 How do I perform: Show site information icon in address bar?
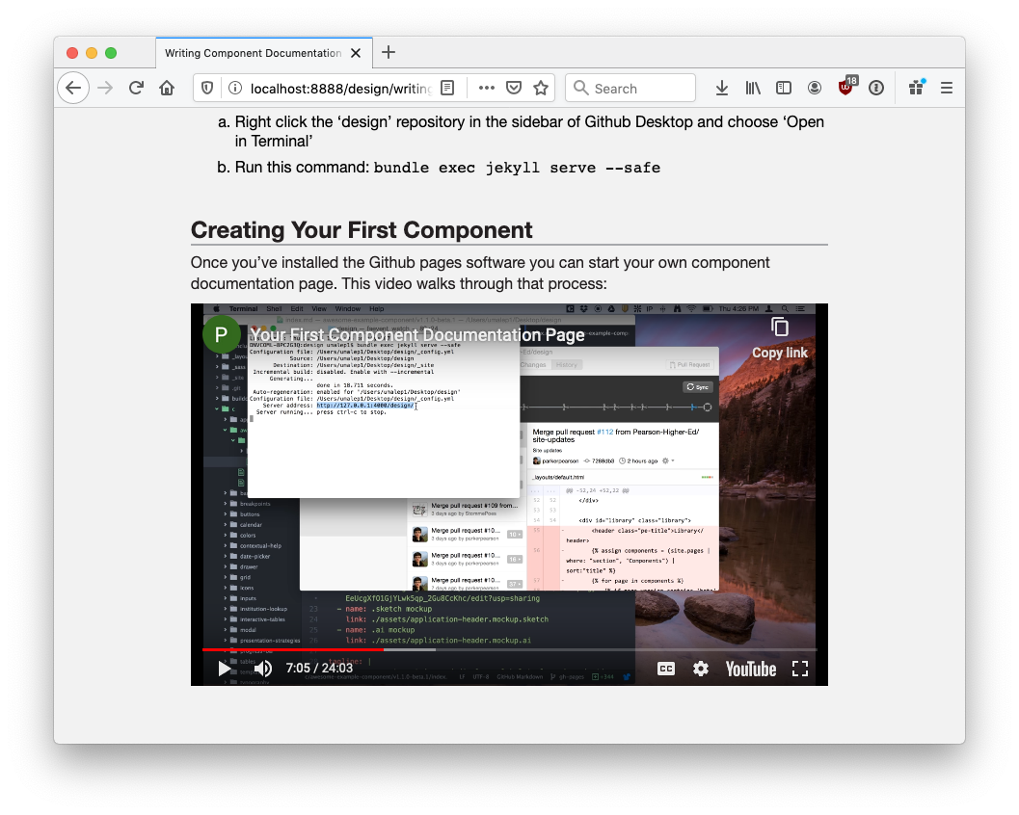[x=235, y=88]
